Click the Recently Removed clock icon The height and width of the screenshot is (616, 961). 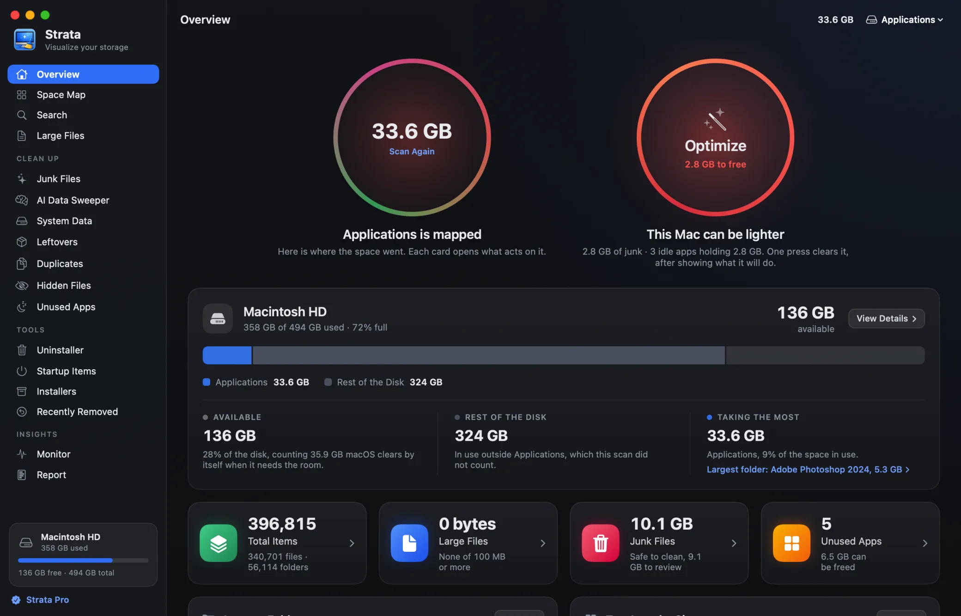(x=22, y=412)
